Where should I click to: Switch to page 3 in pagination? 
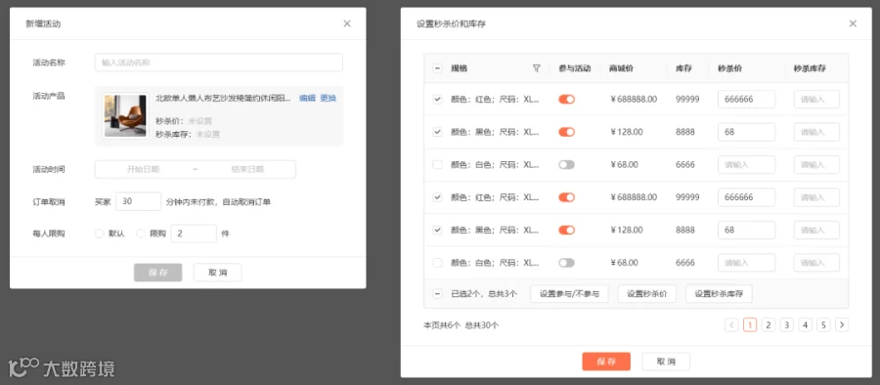pos(786,324)
